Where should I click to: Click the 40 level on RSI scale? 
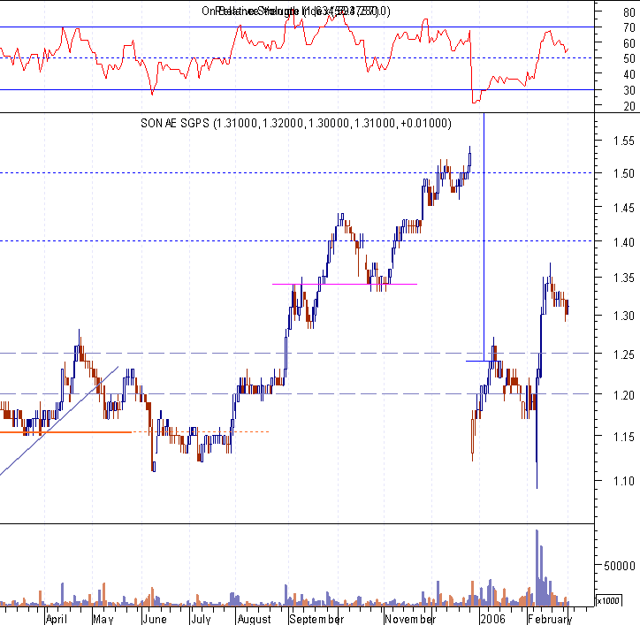pyautogui.click(x=629, y=74)
